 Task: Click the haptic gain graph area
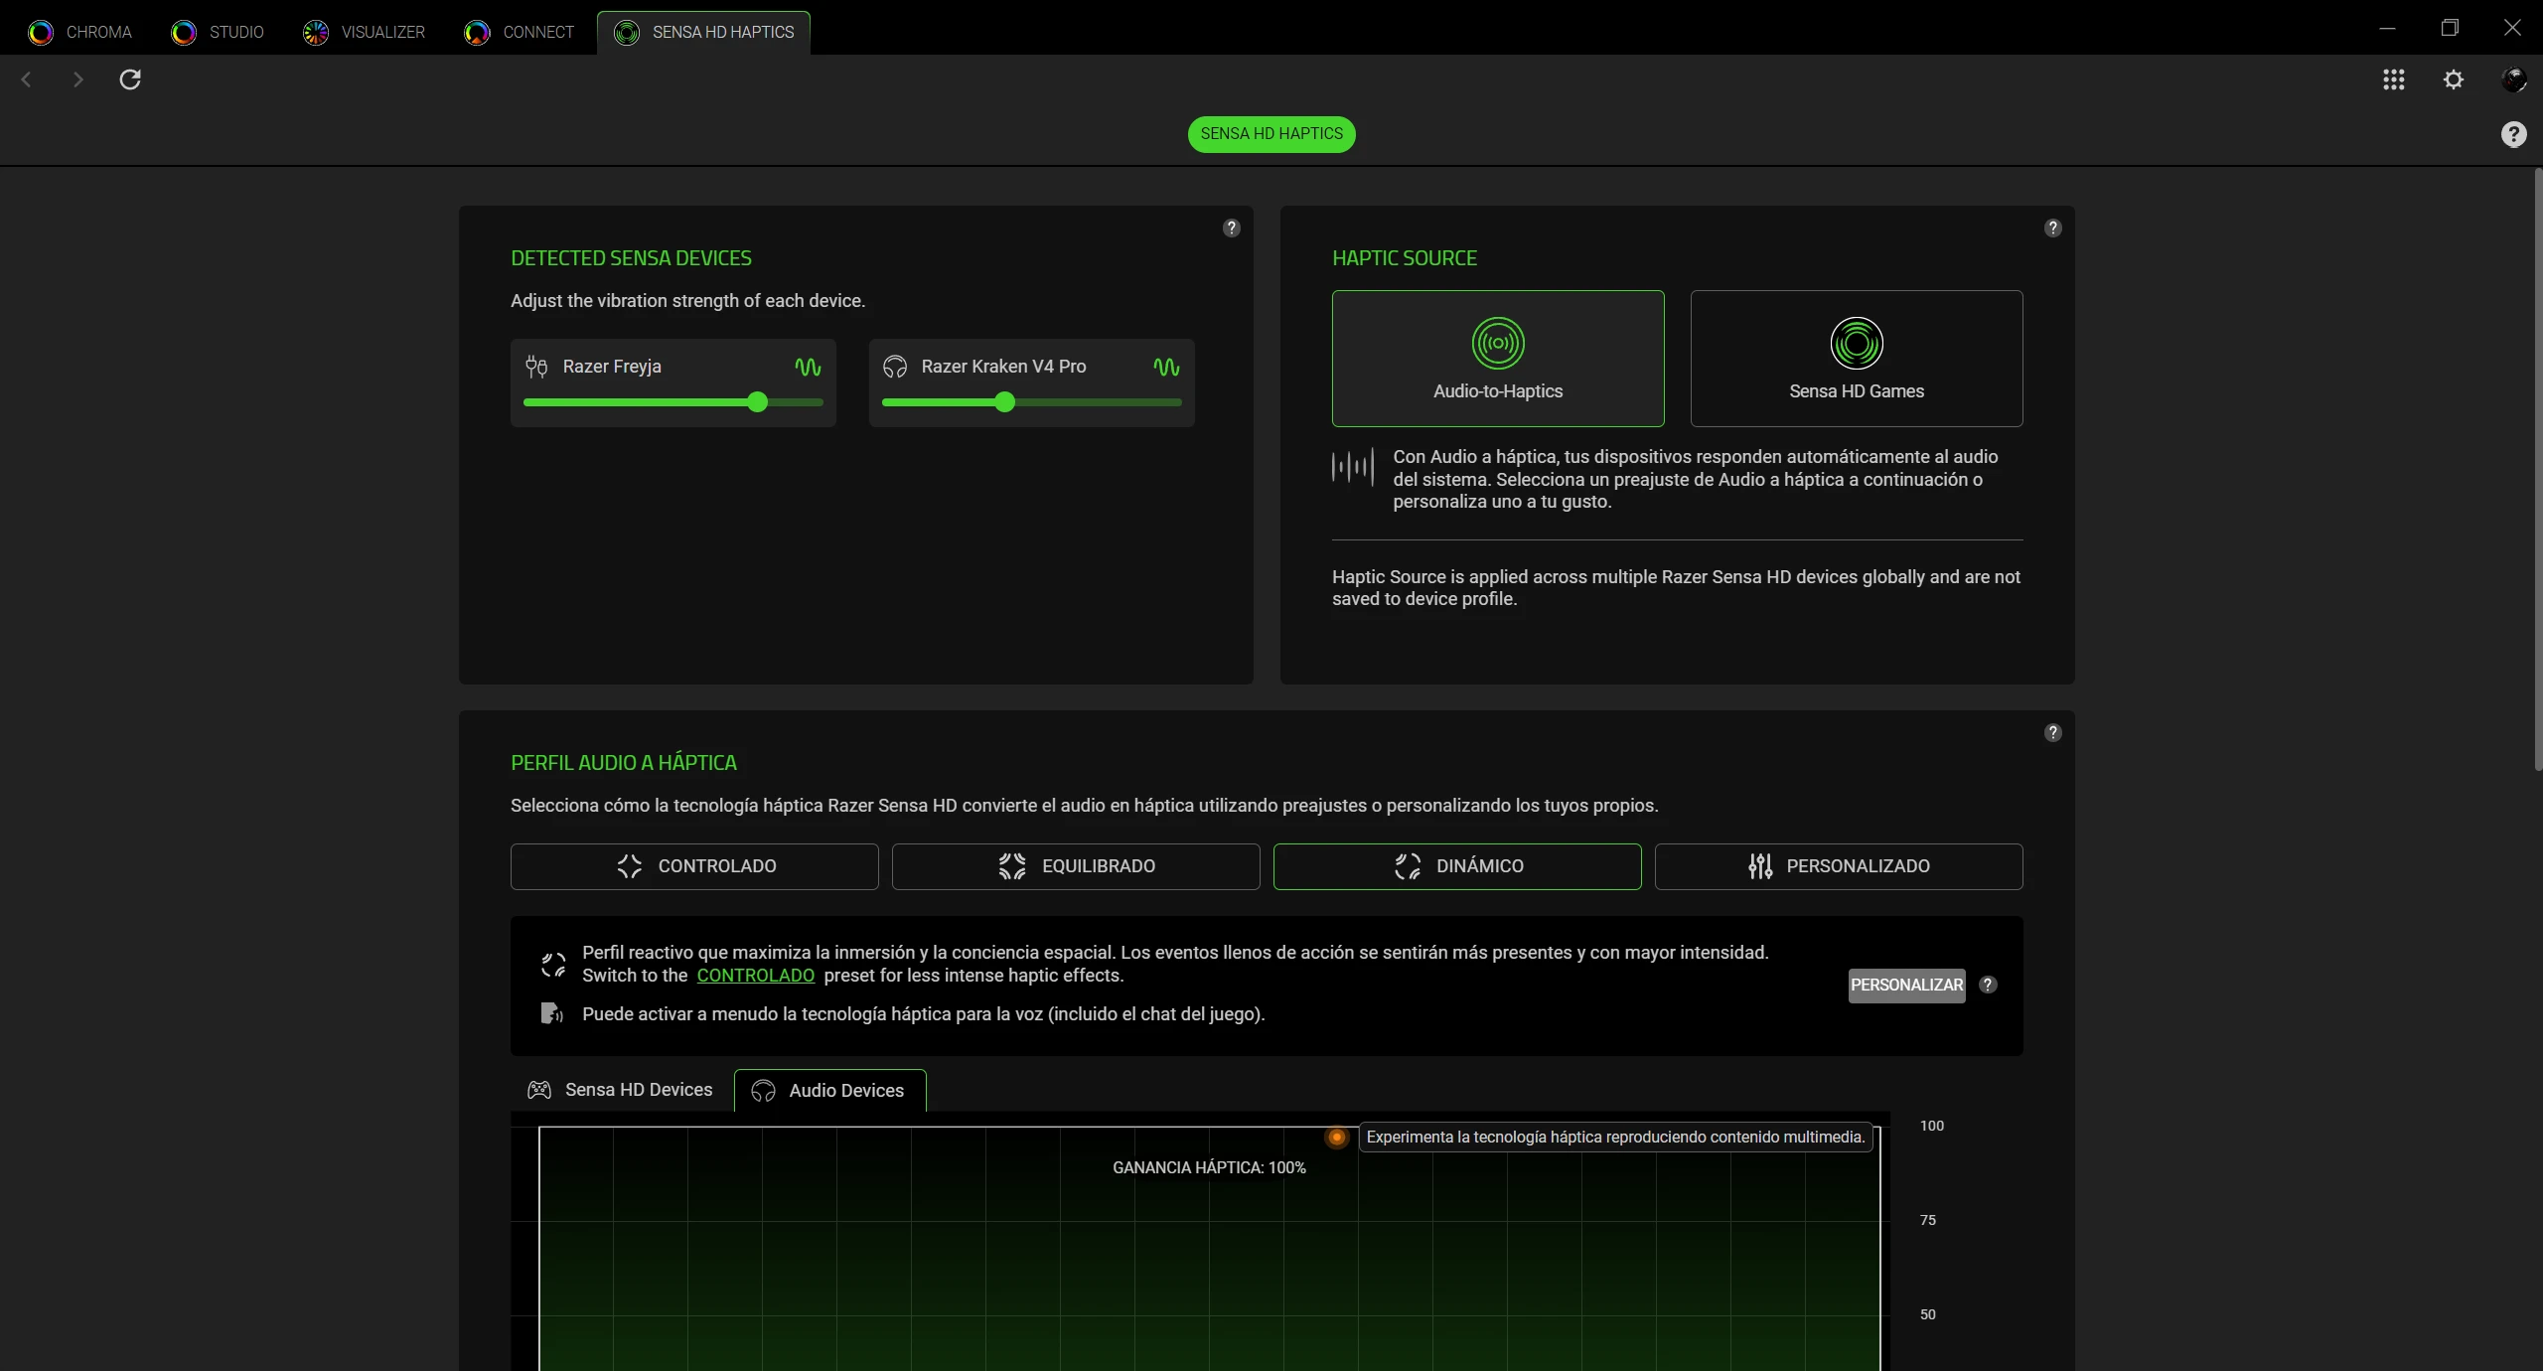pyautogui.click(x=1209, y=1249)
